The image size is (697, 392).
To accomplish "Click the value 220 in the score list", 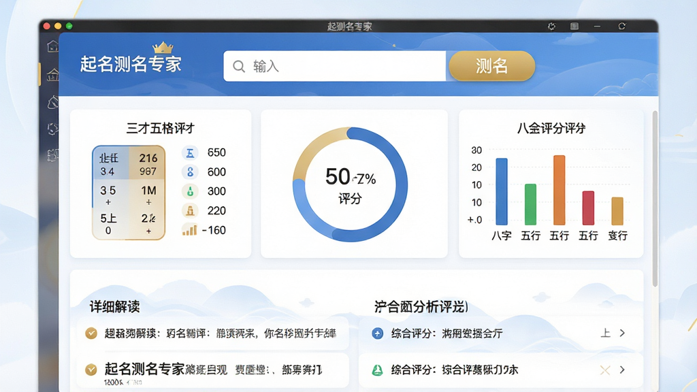I will coord(216,211).
